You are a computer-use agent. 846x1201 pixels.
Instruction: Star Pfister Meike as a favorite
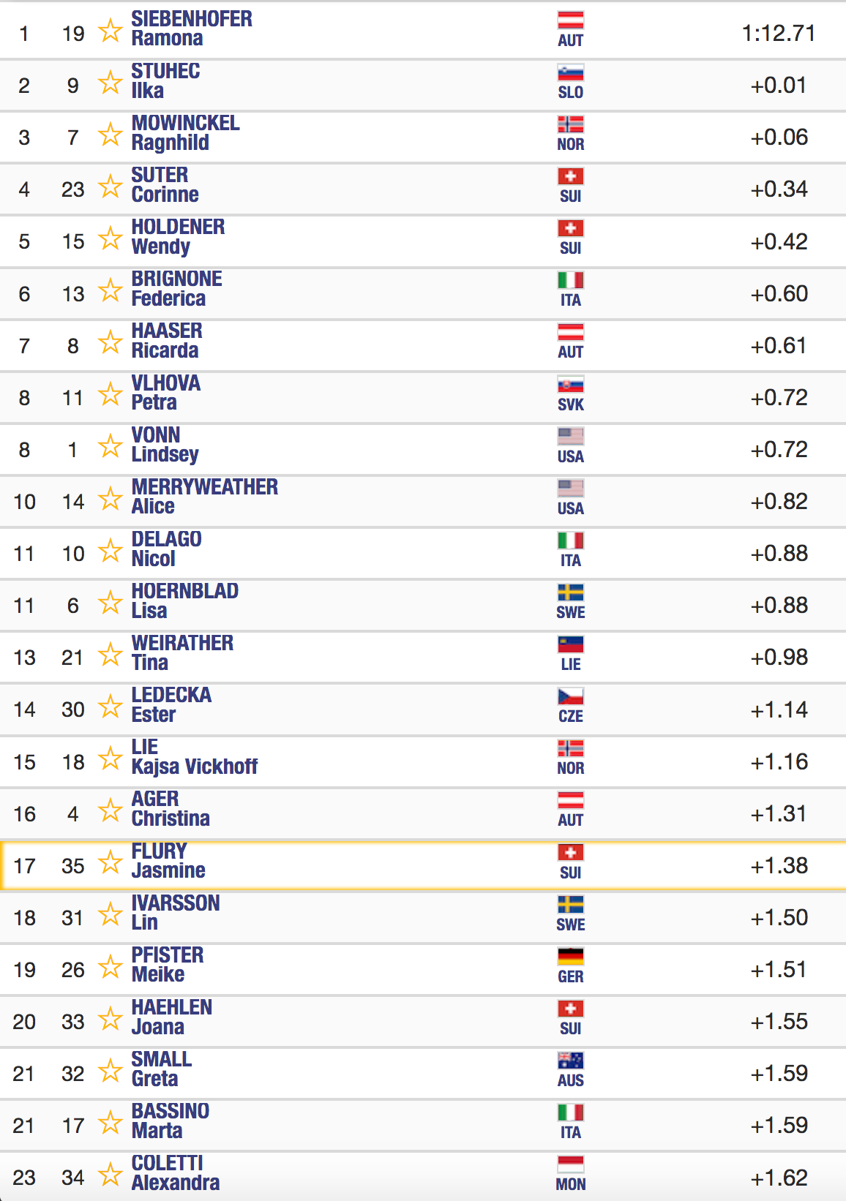point(110,966)
